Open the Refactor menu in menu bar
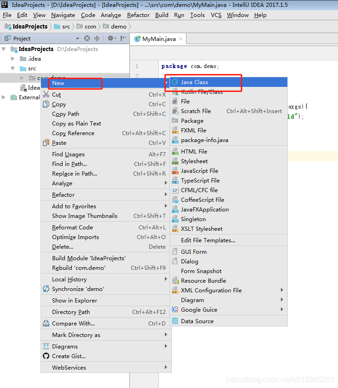The width and height of the screenshot is (338, 388). pos(138,15)
